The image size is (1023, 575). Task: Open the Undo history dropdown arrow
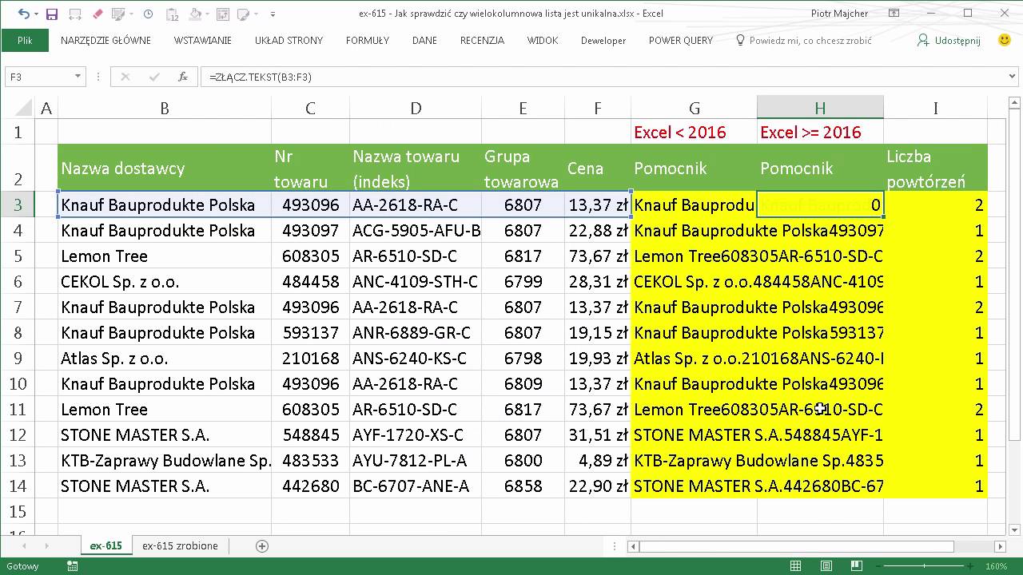click(x=35, y=14)
